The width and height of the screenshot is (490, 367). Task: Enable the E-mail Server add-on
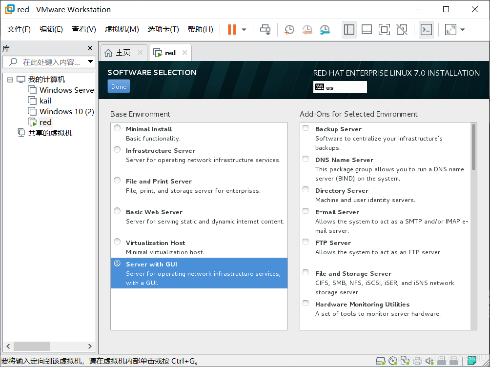[306, 211]
